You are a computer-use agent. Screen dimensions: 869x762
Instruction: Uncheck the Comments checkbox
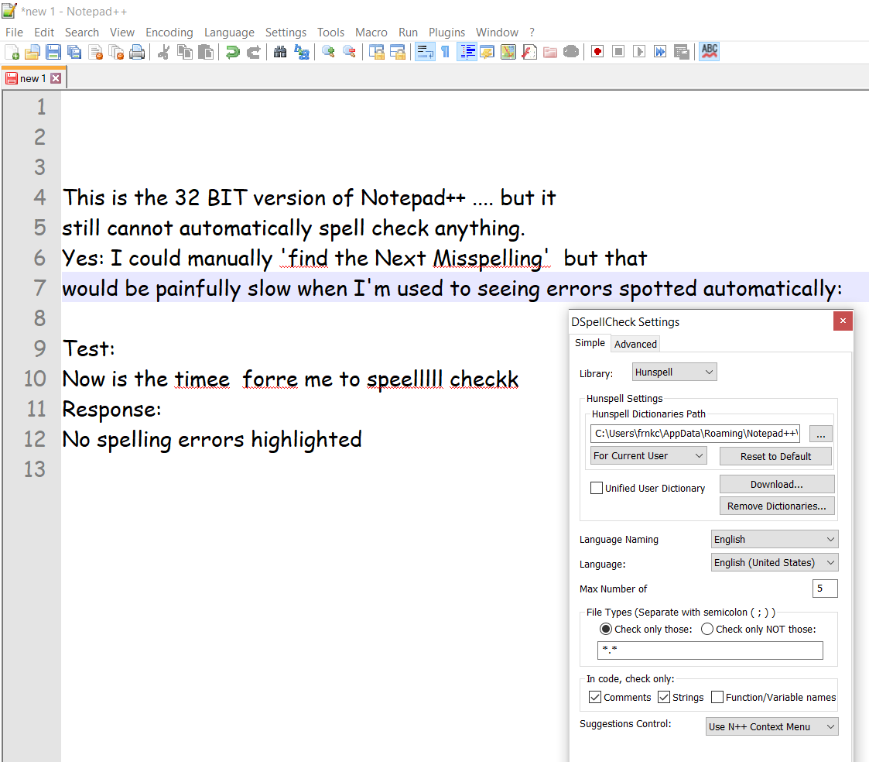point(595,697)
